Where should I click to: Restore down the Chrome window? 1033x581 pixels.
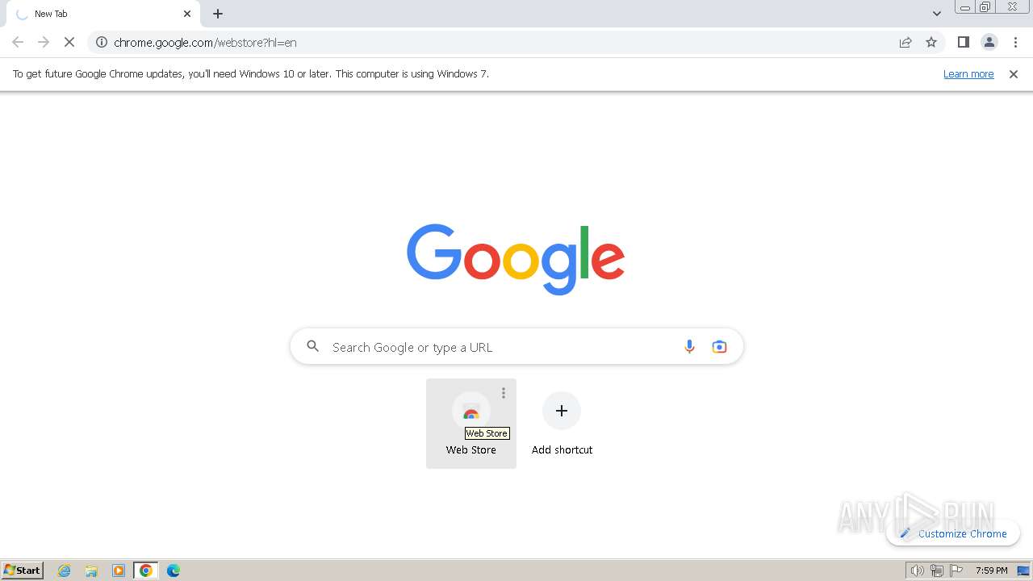click(x=985, y=6)
